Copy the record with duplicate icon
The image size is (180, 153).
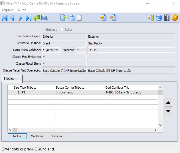pos(71,18)
